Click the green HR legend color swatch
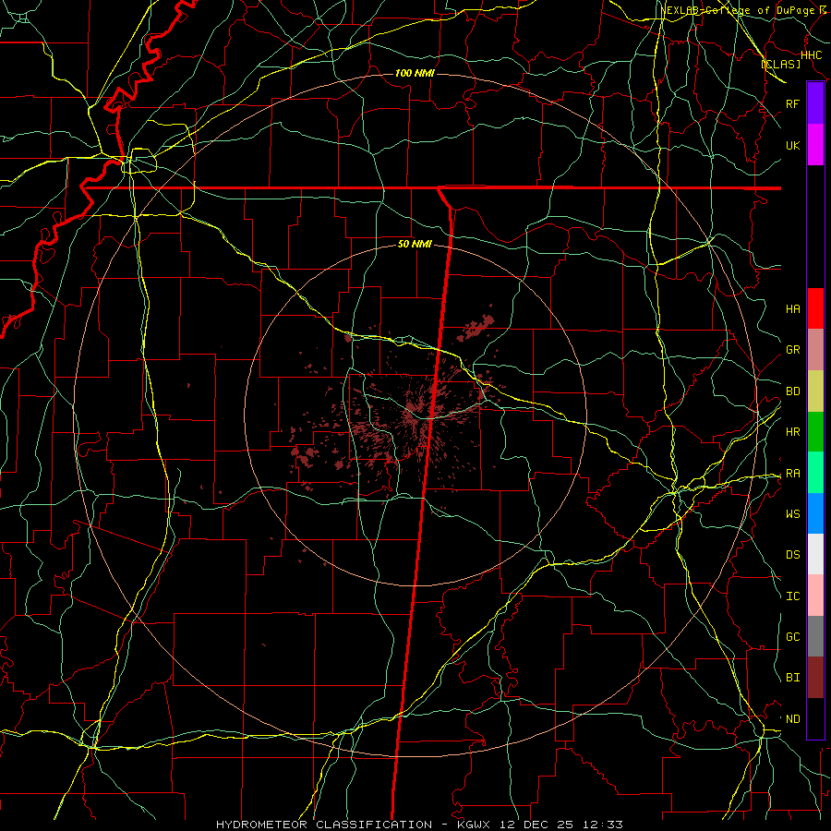The height and width of the screenshot is (831, 831). coord(815,432)
